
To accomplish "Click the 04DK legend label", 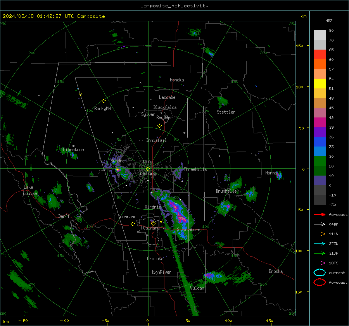I will coord(333,224).
